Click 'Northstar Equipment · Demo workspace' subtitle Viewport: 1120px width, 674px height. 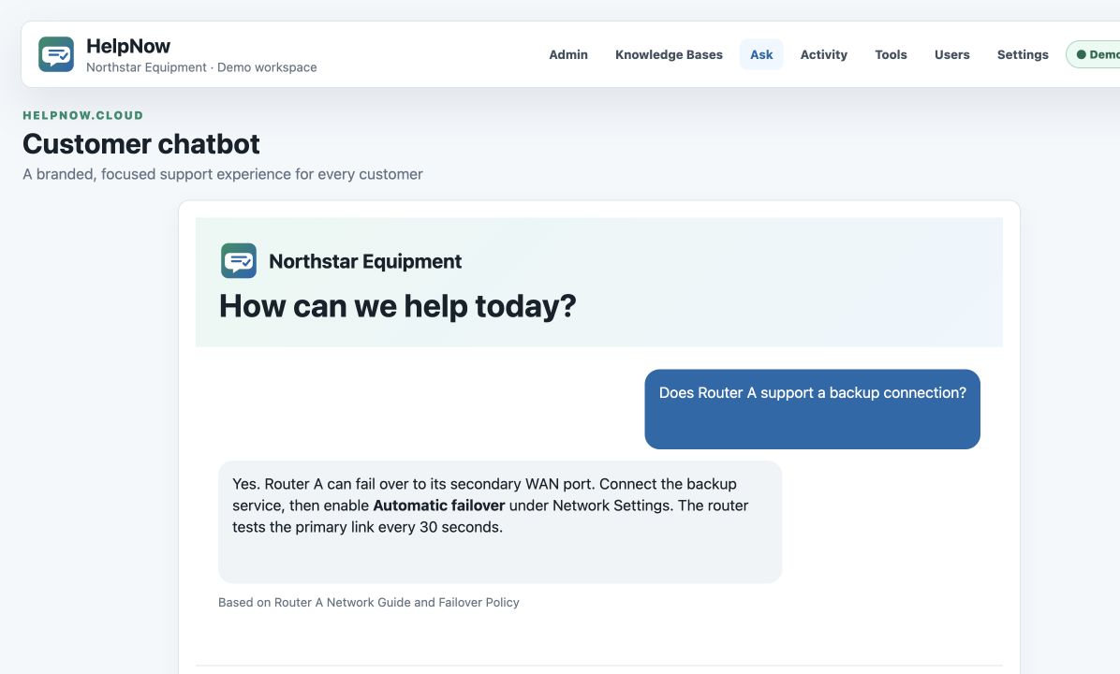tap(201, 67)
